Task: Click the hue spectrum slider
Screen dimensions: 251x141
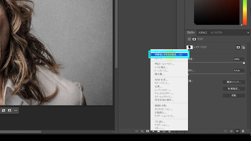Action: 245,12
